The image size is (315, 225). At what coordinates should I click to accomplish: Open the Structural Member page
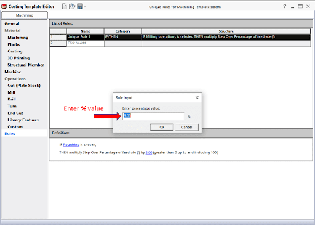tap(26, 65)
